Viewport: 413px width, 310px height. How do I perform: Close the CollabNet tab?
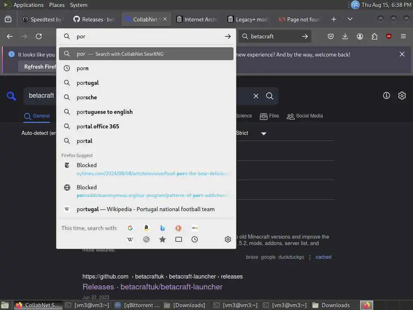tap(165, 19)
